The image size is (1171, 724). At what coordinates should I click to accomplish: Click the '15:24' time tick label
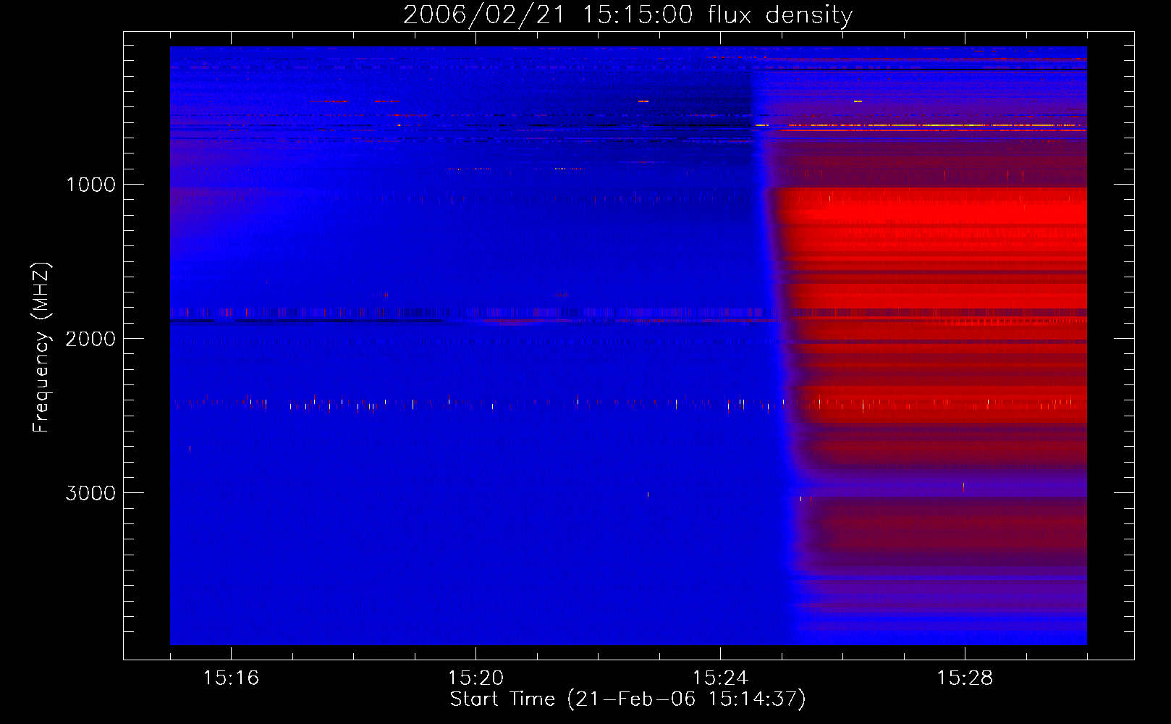720,678
